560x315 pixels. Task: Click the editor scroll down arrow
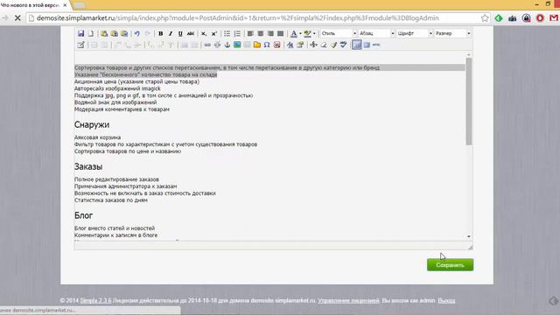pos(469,236)
